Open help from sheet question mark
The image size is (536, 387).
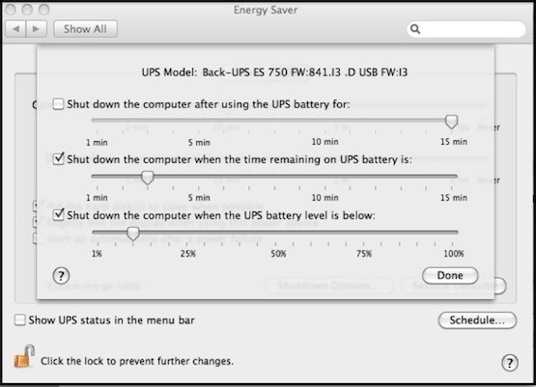point(61,276)
